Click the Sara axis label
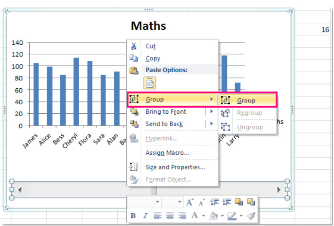The height and width of the screenshot is (226, 334). [x=99, y=139]
